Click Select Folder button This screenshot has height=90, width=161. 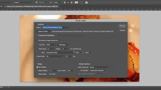click(44, 31)
